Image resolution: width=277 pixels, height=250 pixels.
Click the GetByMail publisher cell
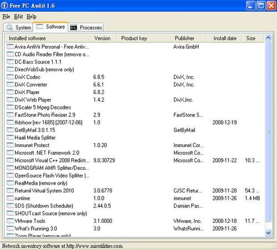point(184,130)
